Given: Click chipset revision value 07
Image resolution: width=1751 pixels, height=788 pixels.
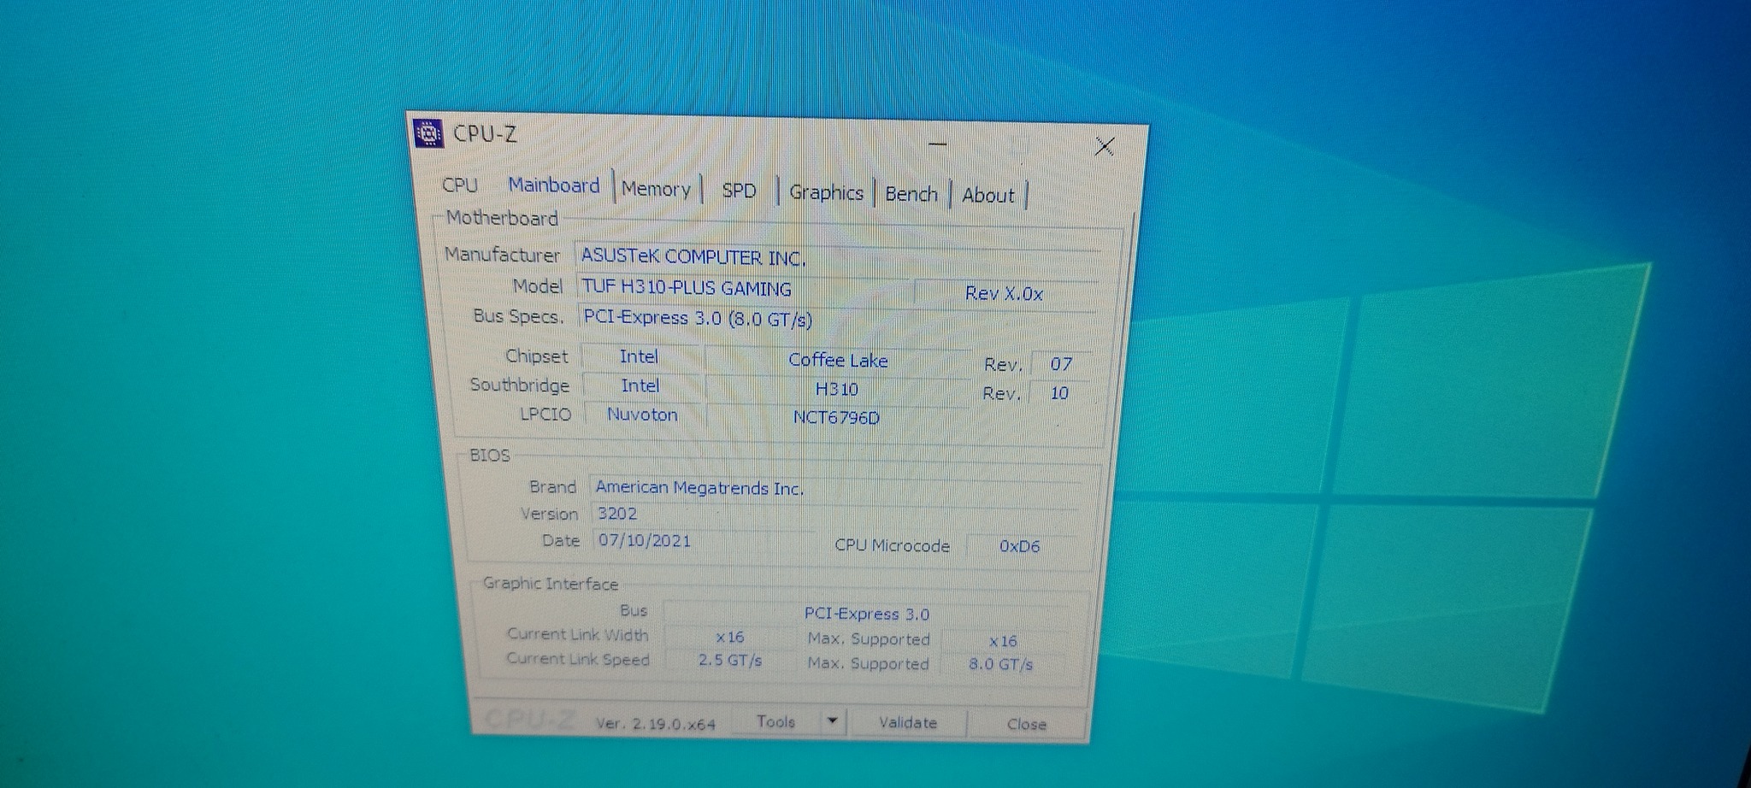Looking at the screenshot, I should (x=1061, y=364).
